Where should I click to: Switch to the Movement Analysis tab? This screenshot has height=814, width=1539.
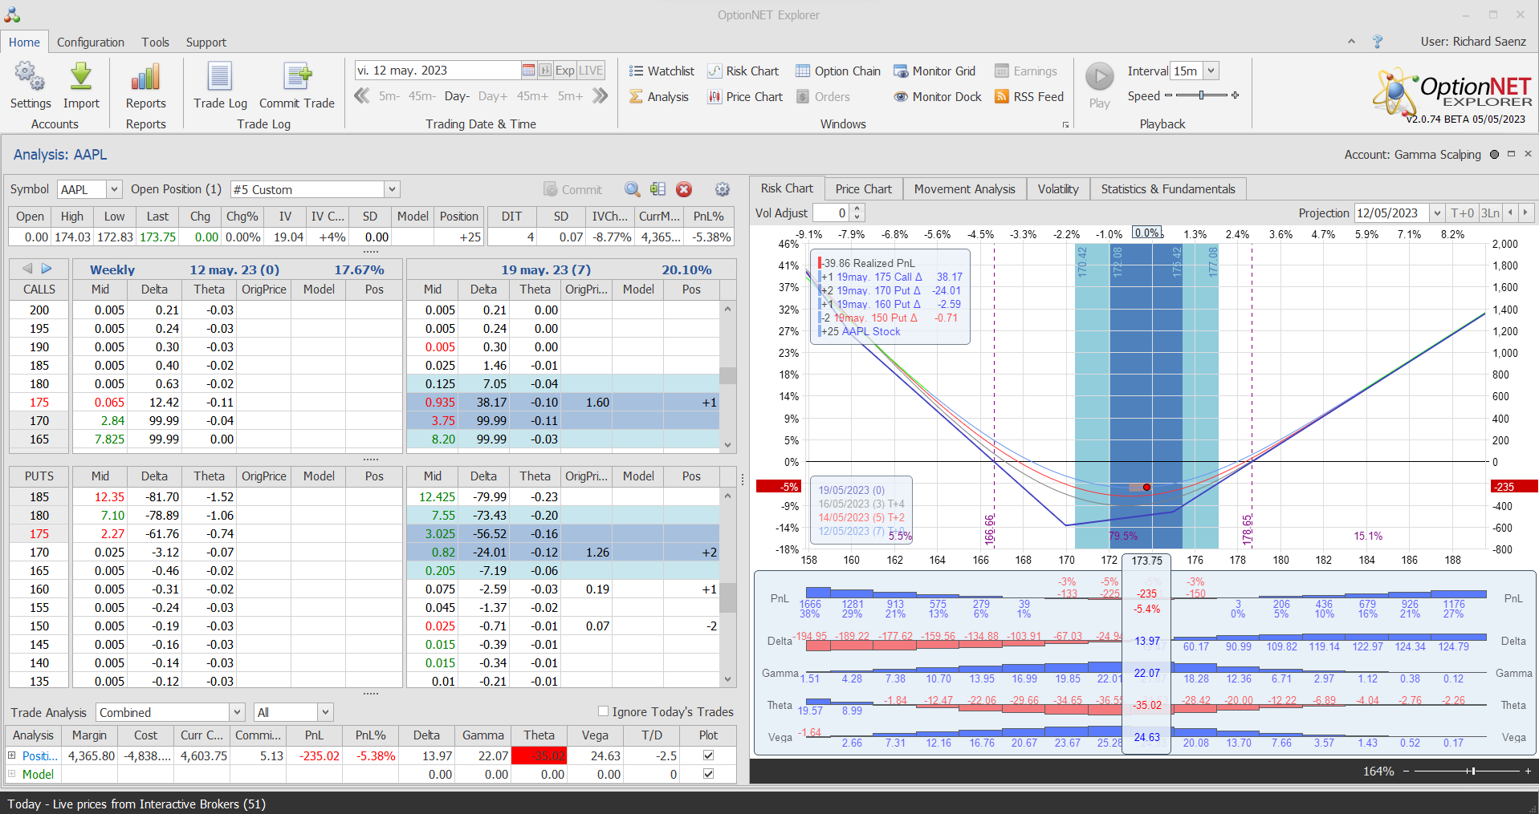[964, 188]
